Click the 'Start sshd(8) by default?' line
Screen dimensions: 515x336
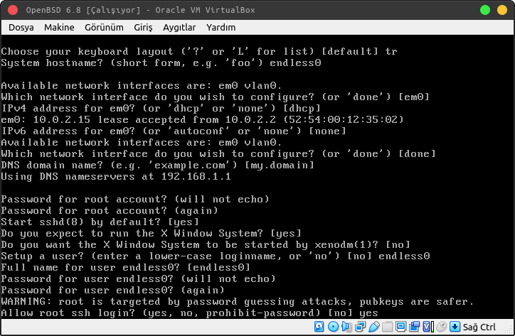100,222
